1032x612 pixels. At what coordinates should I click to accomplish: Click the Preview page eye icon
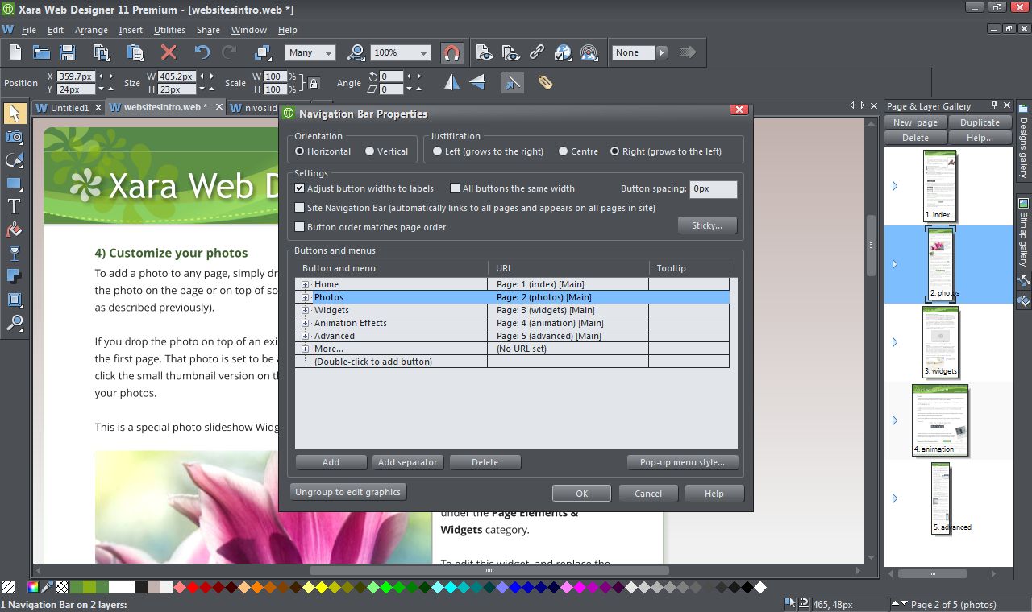[x=484, y=52]
